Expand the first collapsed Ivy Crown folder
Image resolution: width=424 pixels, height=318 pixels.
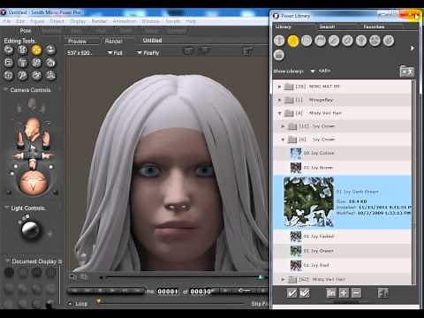coord(283,126)
